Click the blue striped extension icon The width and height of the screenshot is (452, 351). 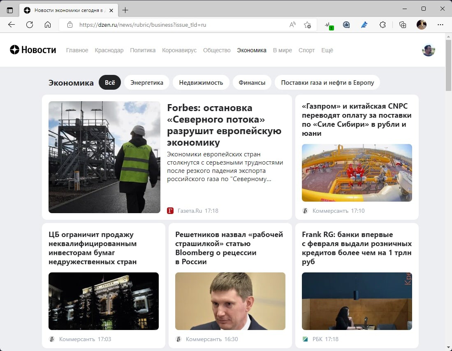(364, 25)
